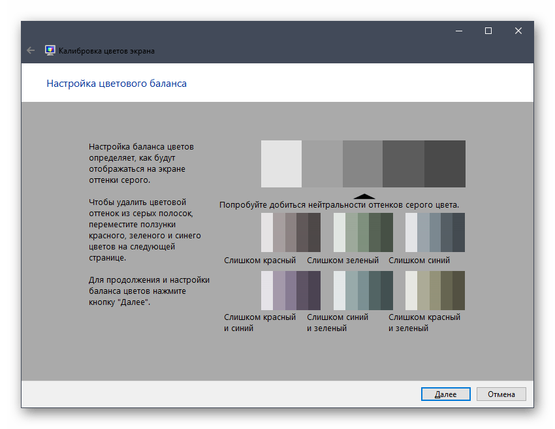555x429 pixels.
Task: Click the "Слишком красный и синий" sample
Action: [291, 291]
